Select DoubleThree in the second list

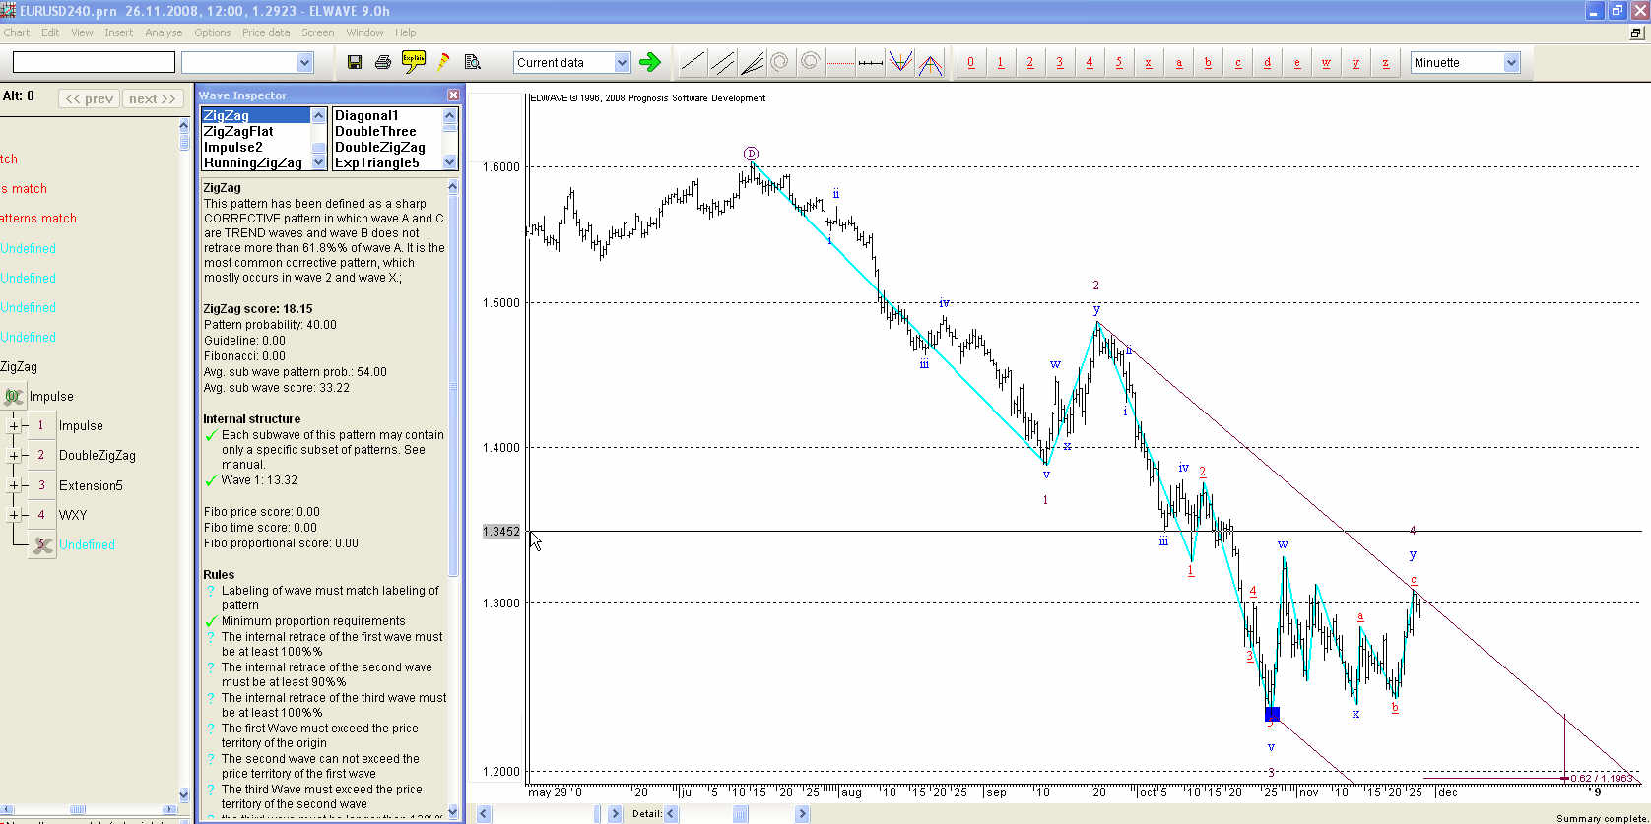[387, 131]
